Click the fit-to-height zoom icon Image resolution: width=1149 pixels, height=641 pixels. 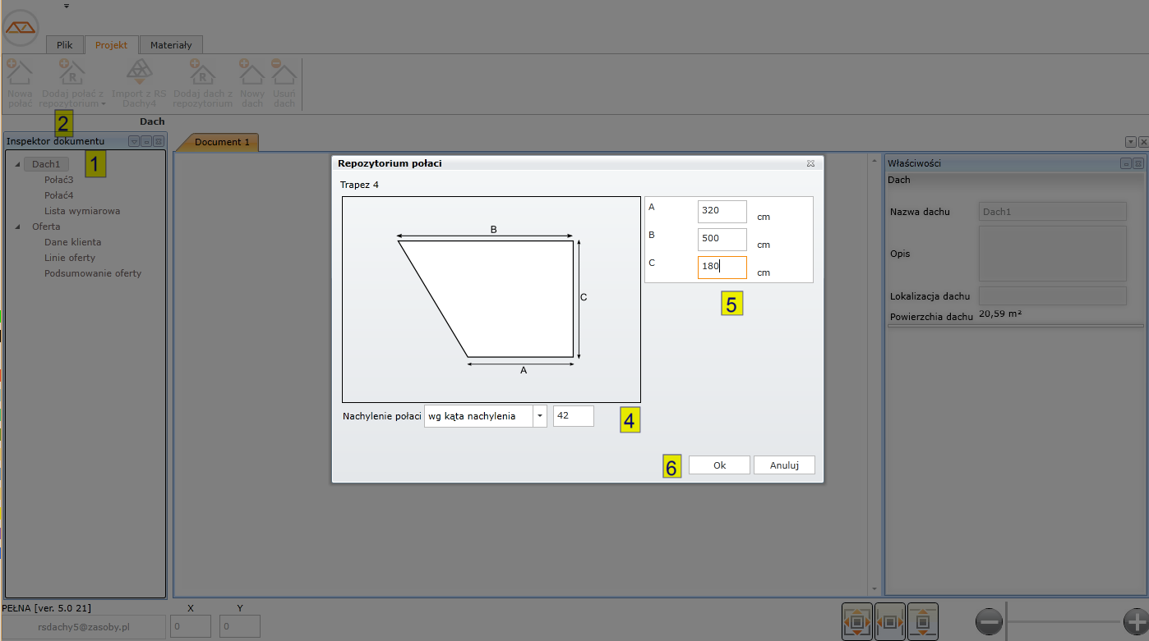click(923, 621)
